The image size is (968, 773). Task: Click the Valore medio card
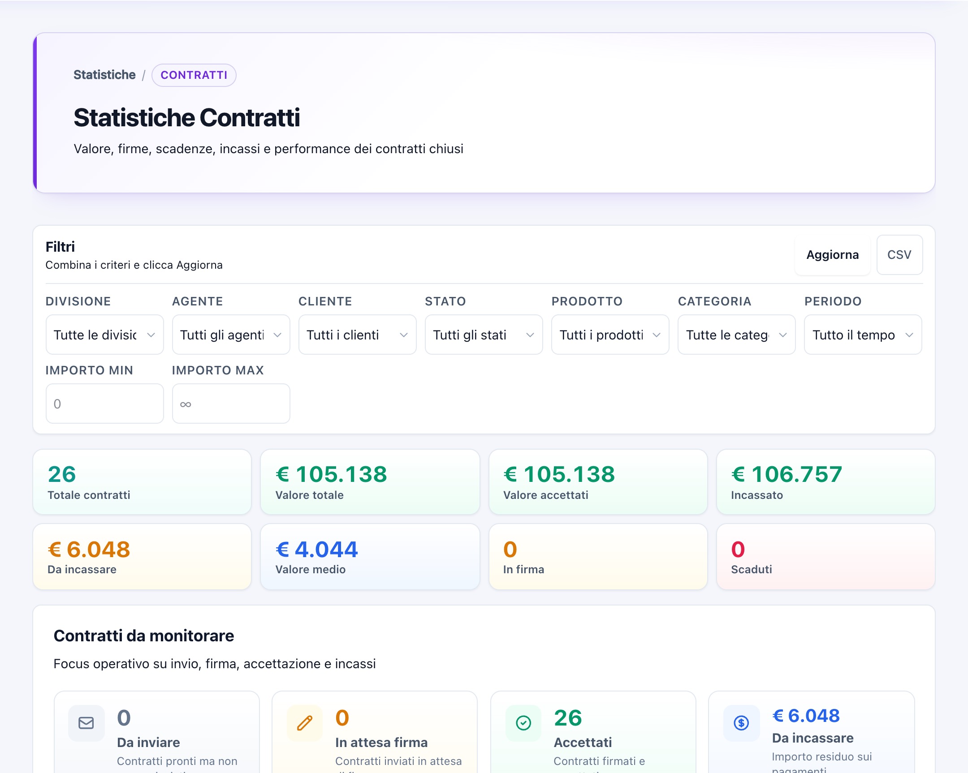click(370, 557)
